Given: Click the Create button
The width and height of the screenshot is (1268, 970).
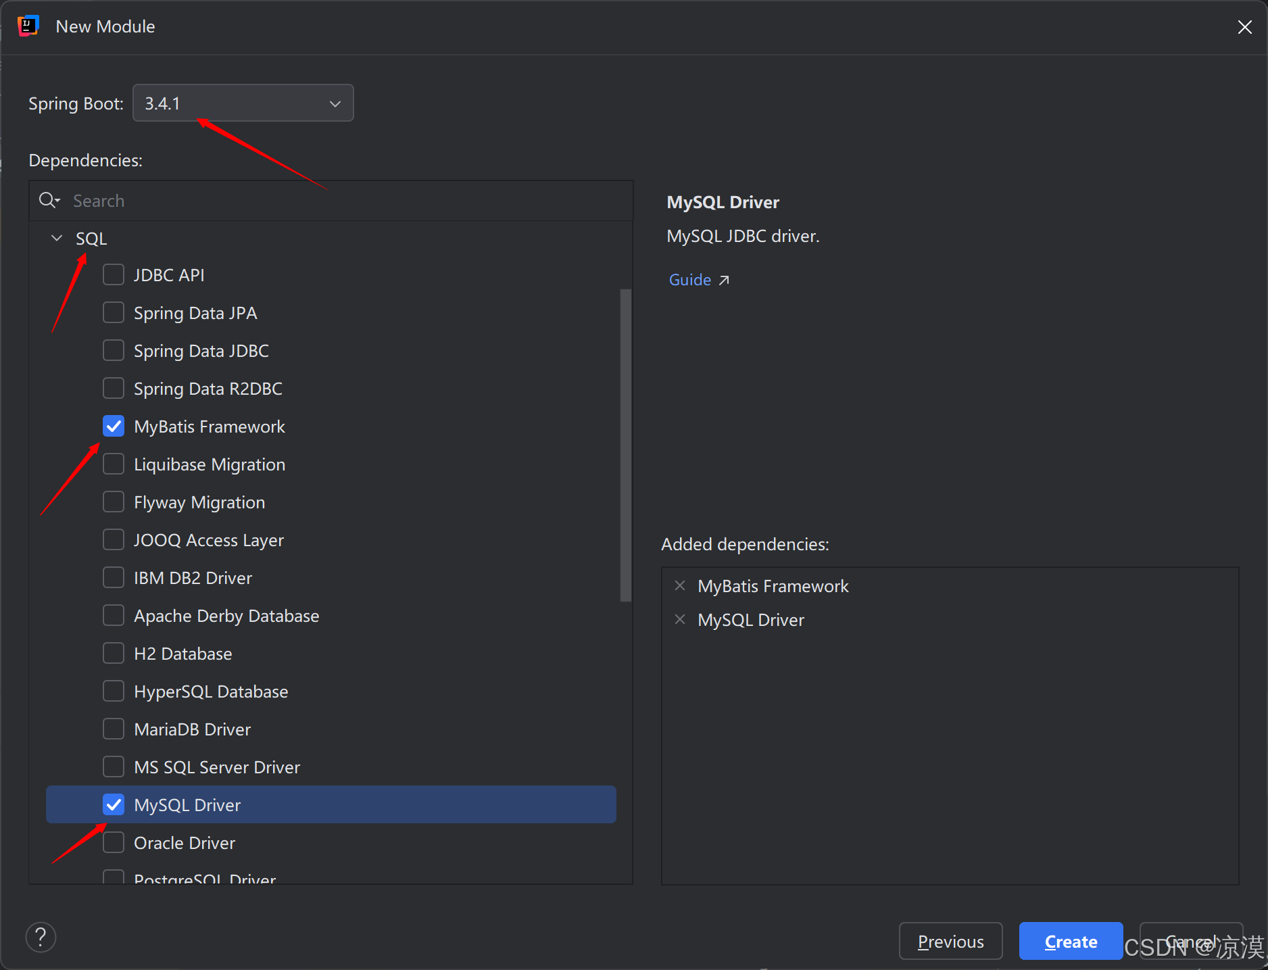Looking at the screenshot, I should click(x=1071, y=941).
